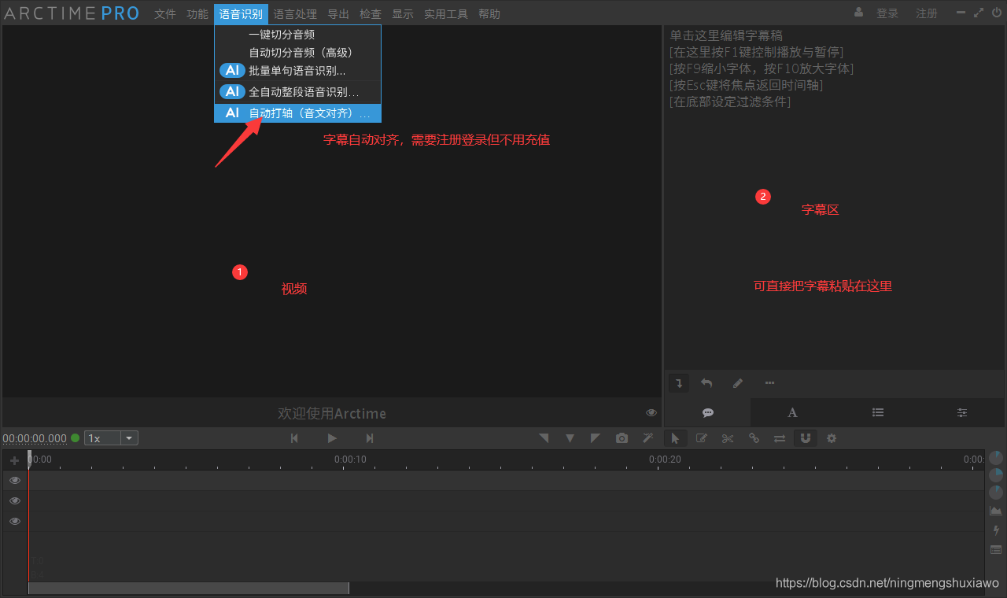
Task: Click the play button
Action: [x=332, y=438]
